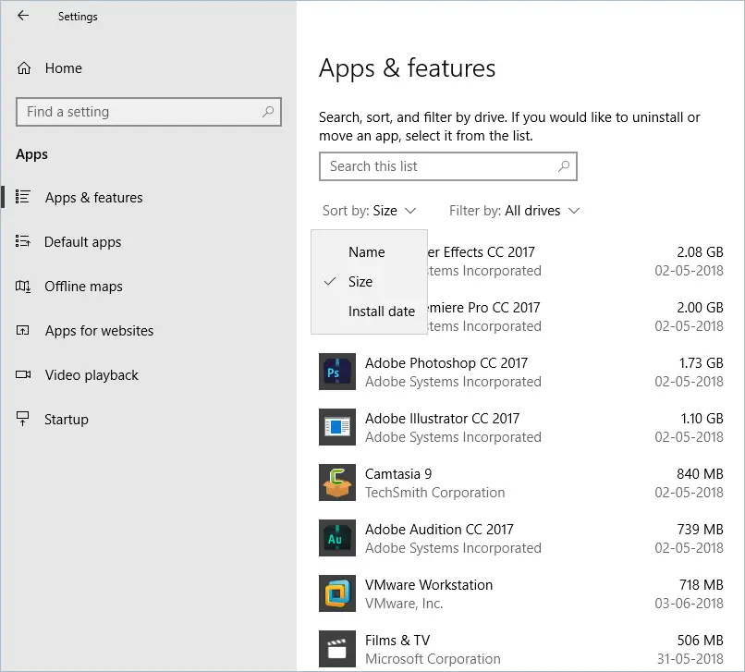Click the Camtasia 9 box icon
This screenshot has width=745, height=672.
337,483
